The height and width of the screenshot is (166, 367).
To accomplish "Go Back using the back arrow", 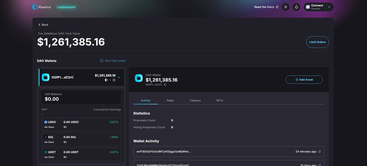I will pyautogui.click(x=43, y=25).
